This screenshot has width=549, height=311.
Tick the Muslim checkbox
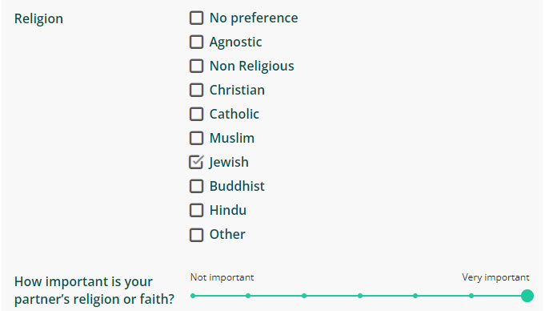coord(196,138)
